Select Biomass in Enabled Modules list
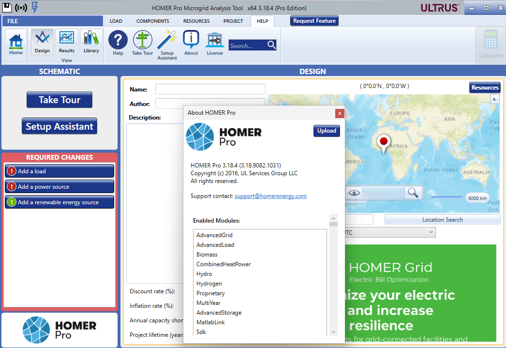506x348 pixels. click(207, 255)
